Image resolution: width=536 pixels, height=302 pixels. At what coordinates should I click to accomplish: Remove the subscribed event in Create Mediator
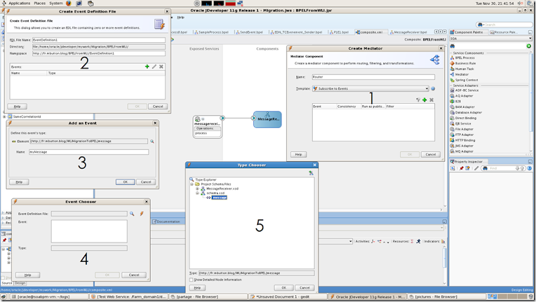click(x=431, y=100)
